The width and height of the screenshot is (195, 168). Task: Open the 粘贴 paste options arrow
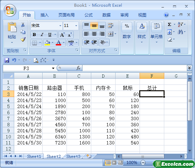point(12,43)
